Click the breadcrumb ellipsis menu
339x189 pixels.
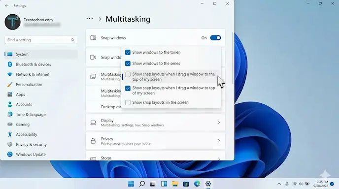(x=90, y=19)
